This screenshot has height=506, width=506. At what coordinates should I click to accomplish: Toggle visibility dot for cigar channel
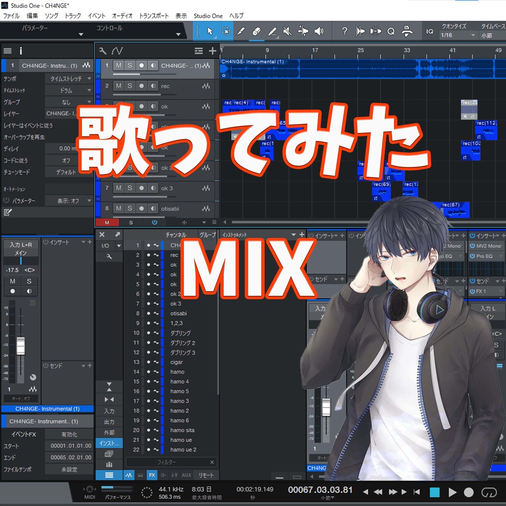pos(148,362)
